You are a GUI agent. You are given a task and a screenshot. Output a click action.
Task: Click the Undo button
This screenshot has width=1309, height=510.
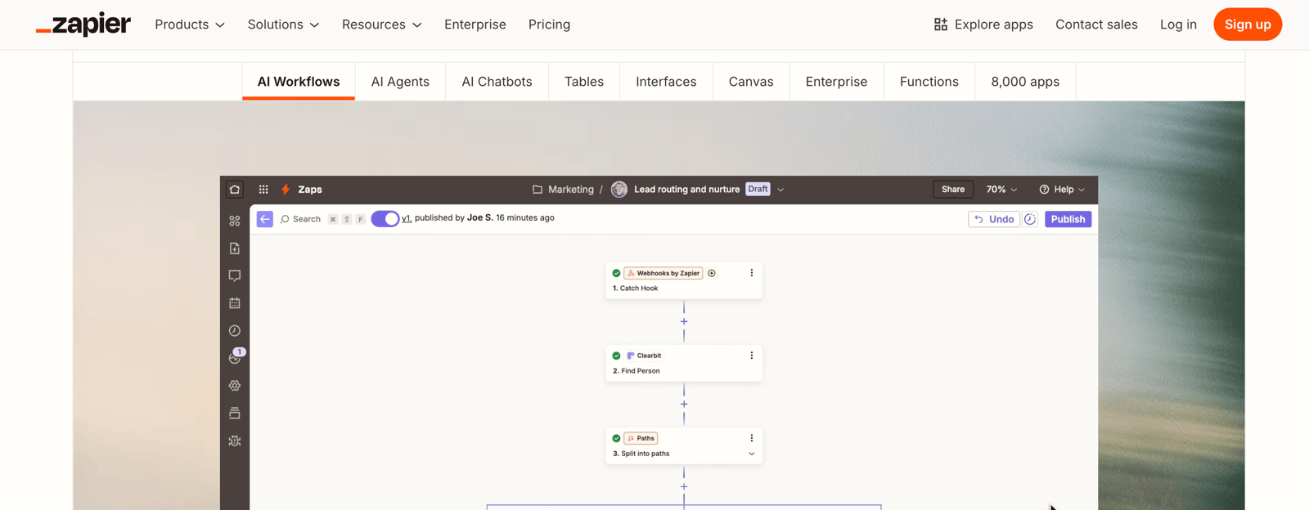[994, 219]
